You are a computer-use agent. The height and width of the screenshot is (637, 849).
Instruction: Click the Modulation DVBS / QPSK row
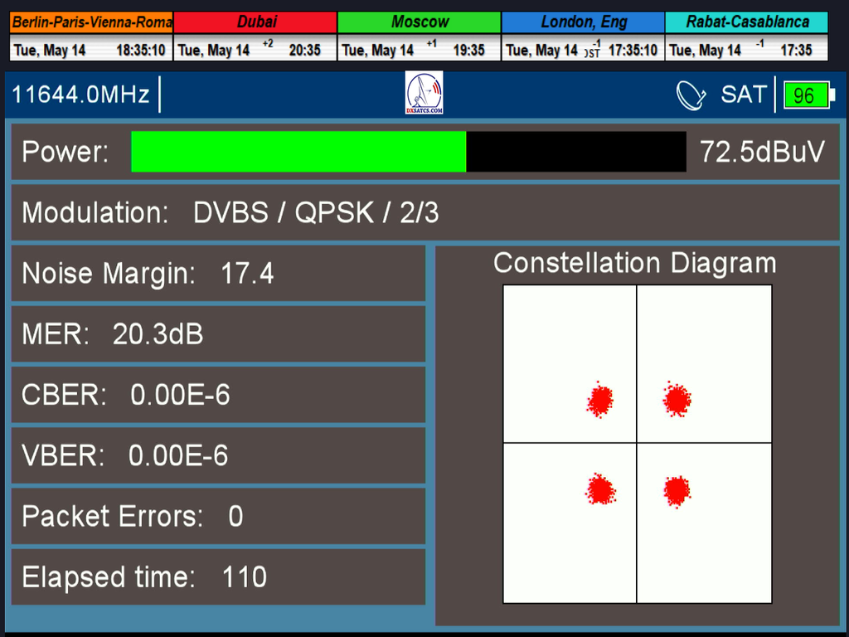click(424, 213)
